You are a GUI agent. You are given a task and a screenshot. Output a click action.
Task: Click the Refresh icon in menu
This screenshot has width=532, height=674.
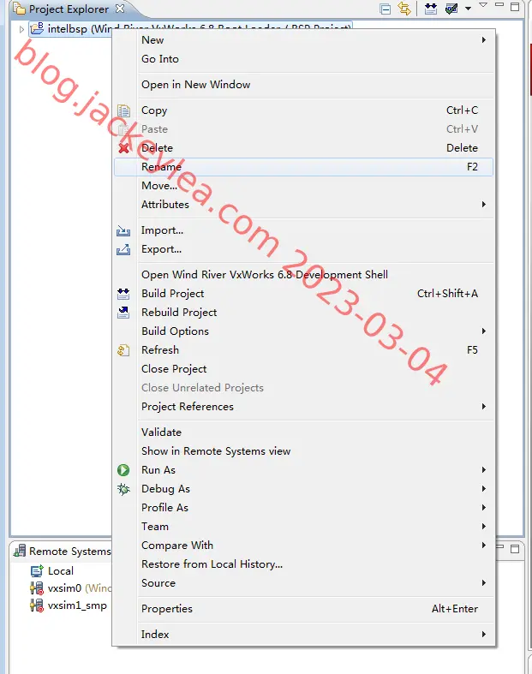point(123,350)
